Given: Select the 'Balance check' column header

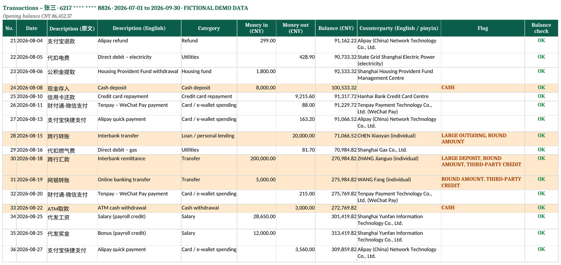Looking at the screenshot, I should click(541, 28).
